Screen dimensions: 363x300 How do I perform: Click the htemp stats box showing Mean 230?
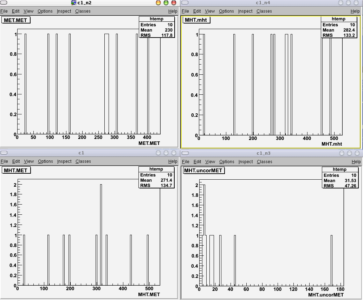[156, 27]
